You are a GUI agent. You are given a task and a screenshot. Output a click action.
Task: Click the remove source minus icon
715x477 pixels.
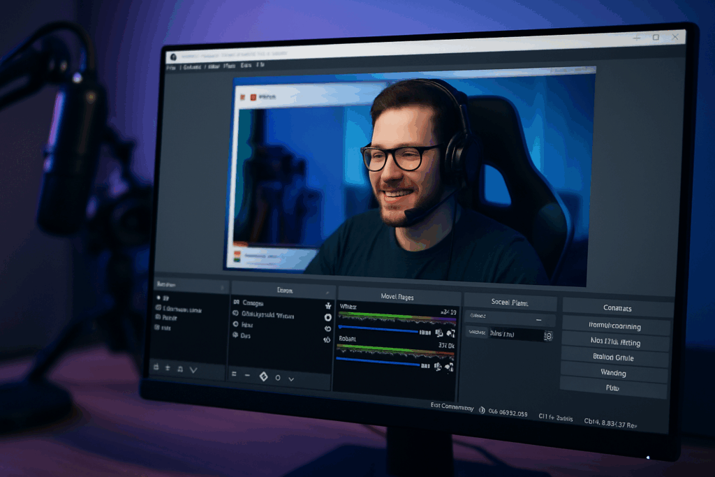[x=248, y=375]
